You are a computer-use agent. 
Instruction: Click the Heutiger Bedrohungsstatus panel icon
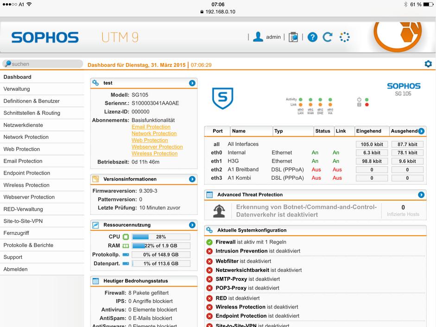pyautogui.click(x=95, y=281)
